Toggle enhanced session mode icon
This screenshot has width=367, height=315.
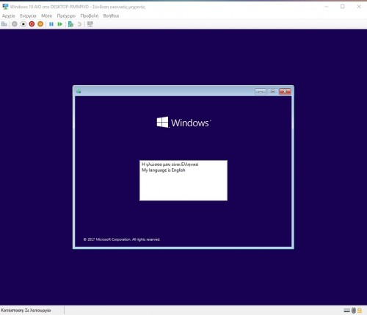pyautogui.click(x=90, y=24)
